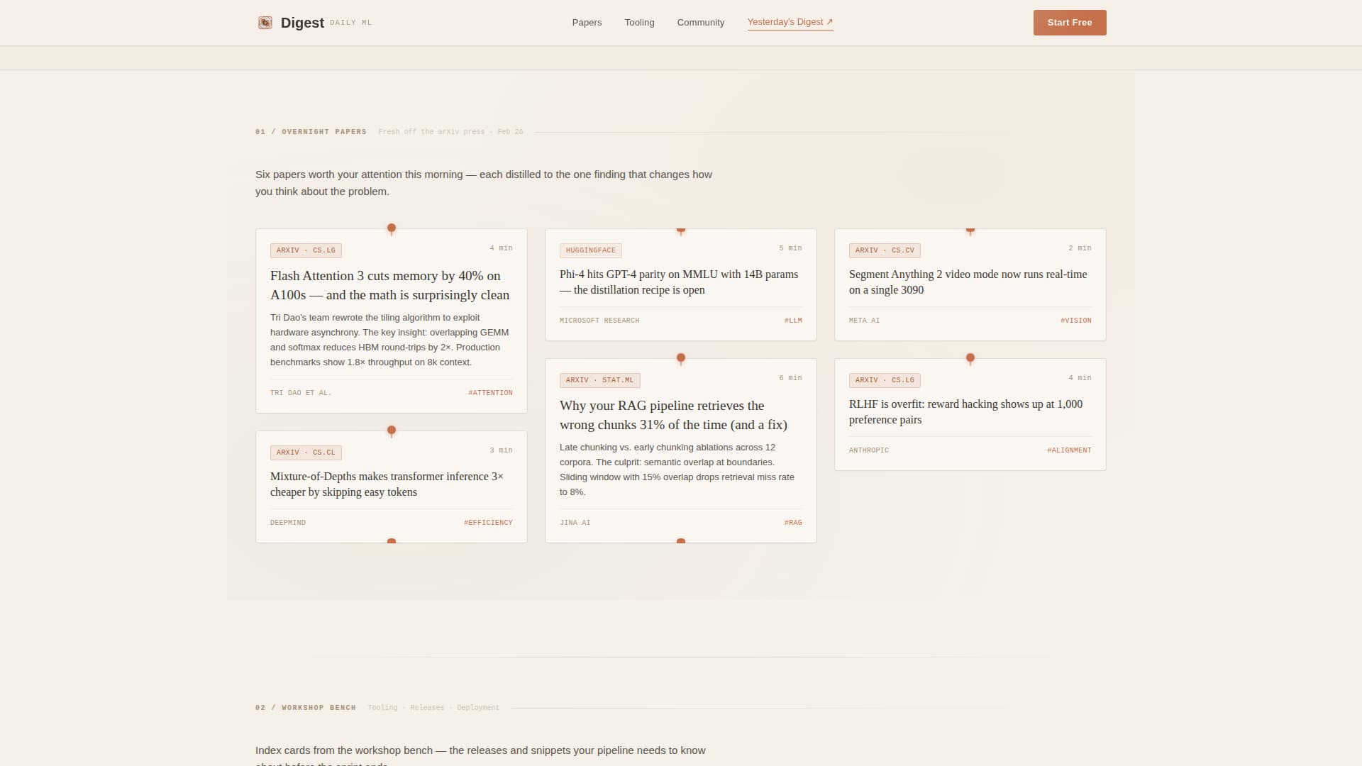The image size is (1362, 766).
Task: Click the ARXIV · STAT.ML badge
Action: point(599,380)
